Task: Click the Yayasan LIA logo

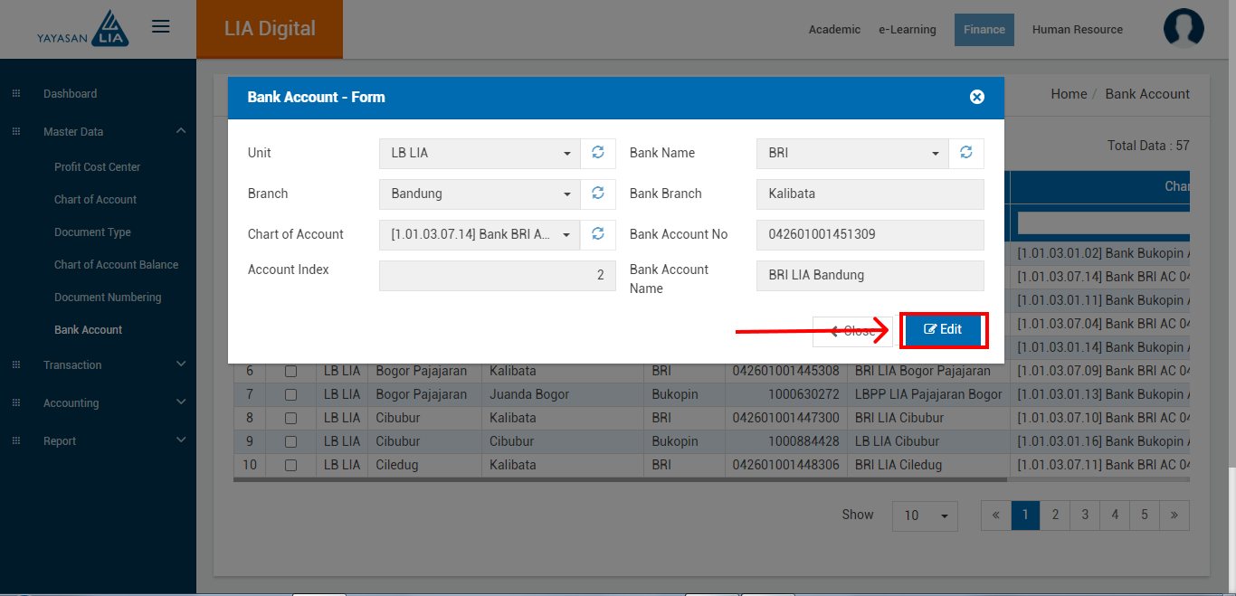Action: coord(84,29)
